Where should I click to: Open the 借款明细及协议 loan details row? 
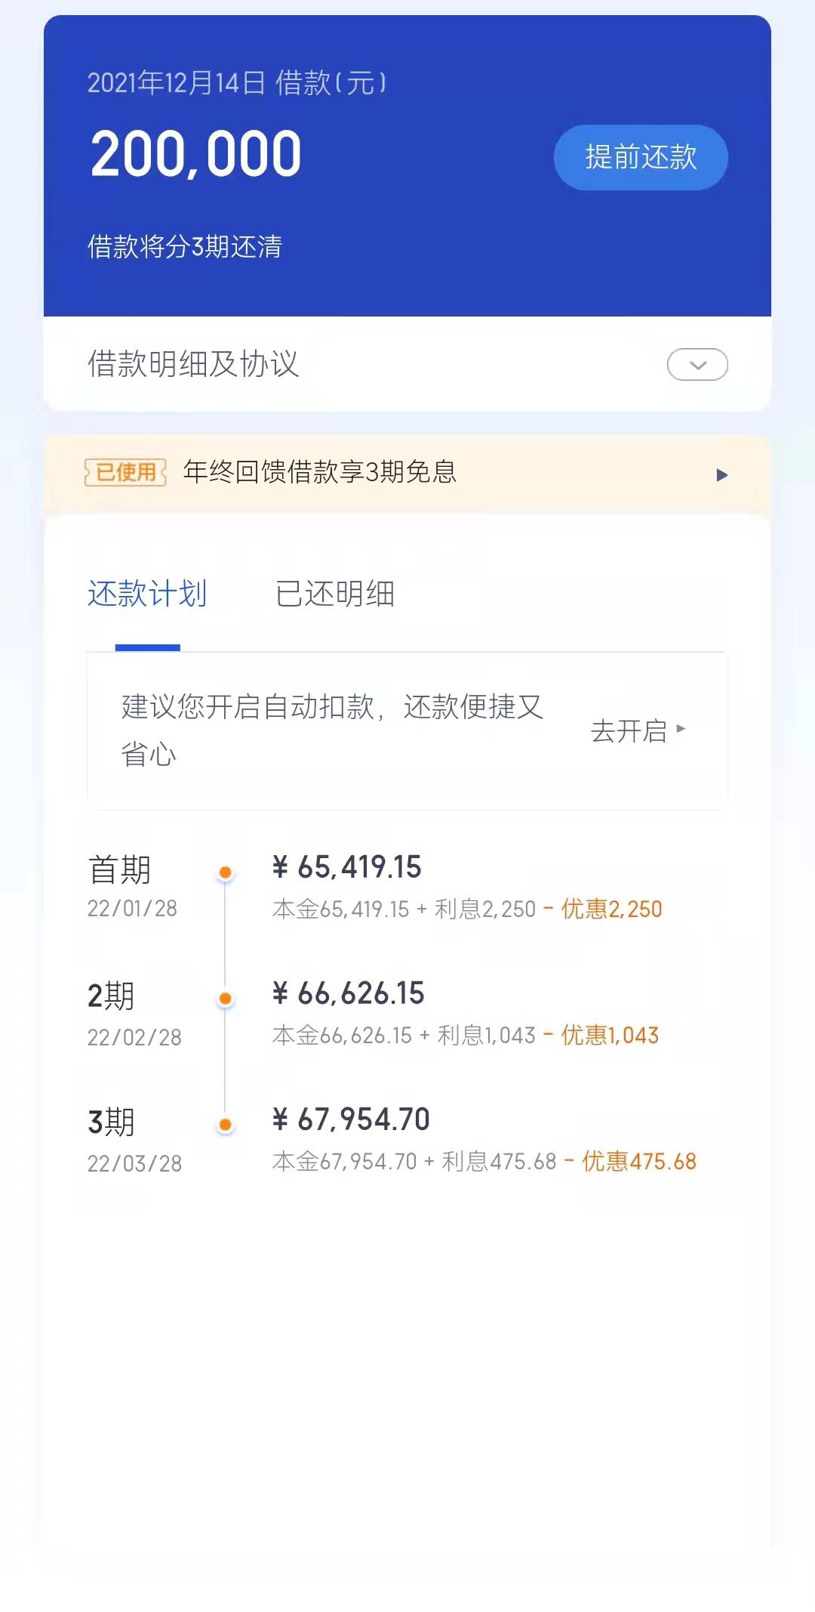click(193, 364)
